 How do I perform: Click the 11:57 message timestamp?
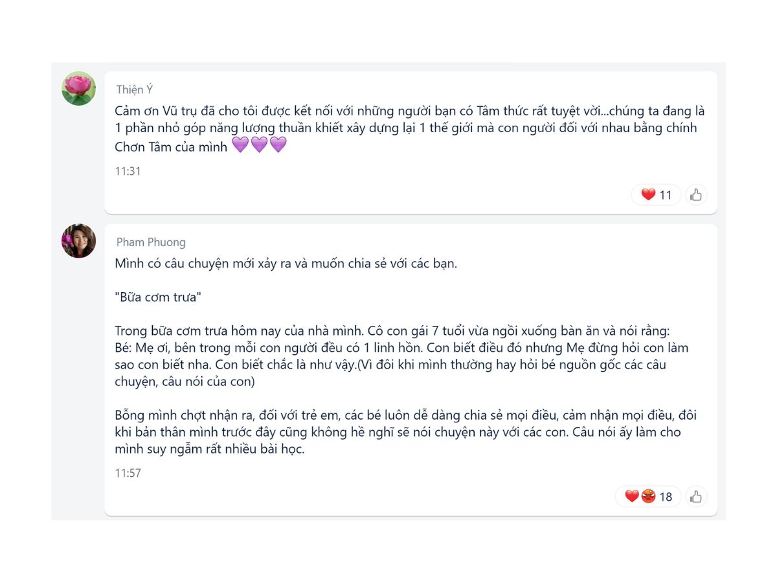coord(128,474)
